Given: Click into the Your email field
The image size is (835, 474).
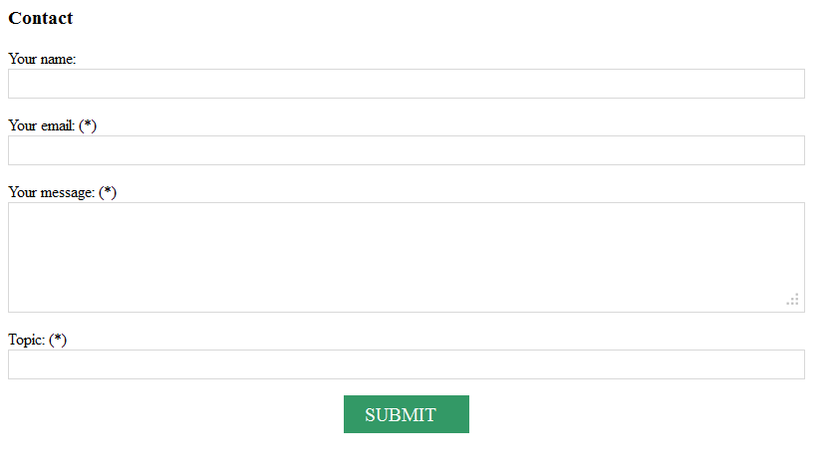Looking at the screenshot, I should [406, 150].
